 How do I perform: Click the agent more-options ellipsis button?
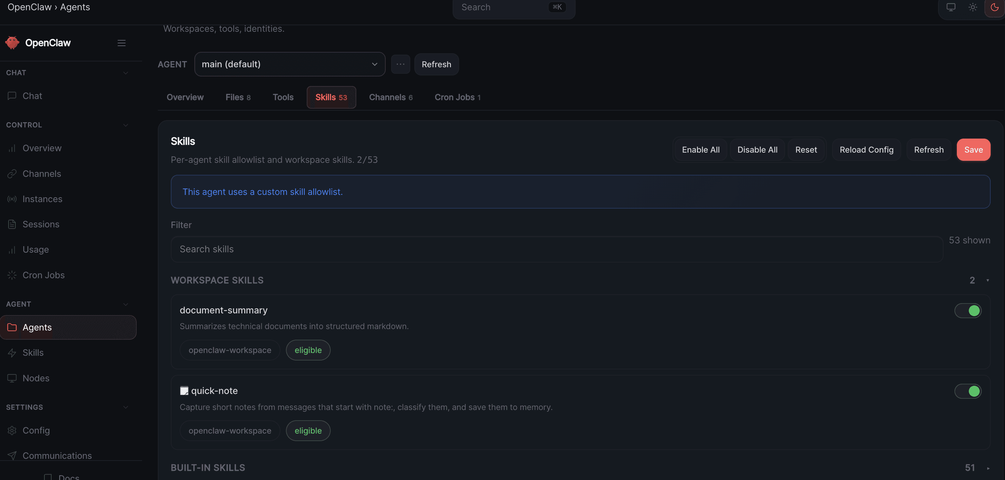pyautogui.click(x=400, y=64)
